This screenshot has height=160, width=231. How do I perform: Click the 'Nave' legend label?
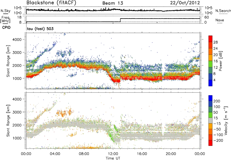point(220,20)
